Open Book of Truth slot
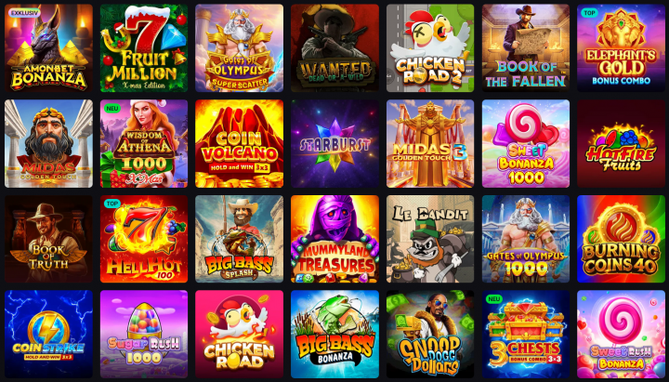 (48, 239)
